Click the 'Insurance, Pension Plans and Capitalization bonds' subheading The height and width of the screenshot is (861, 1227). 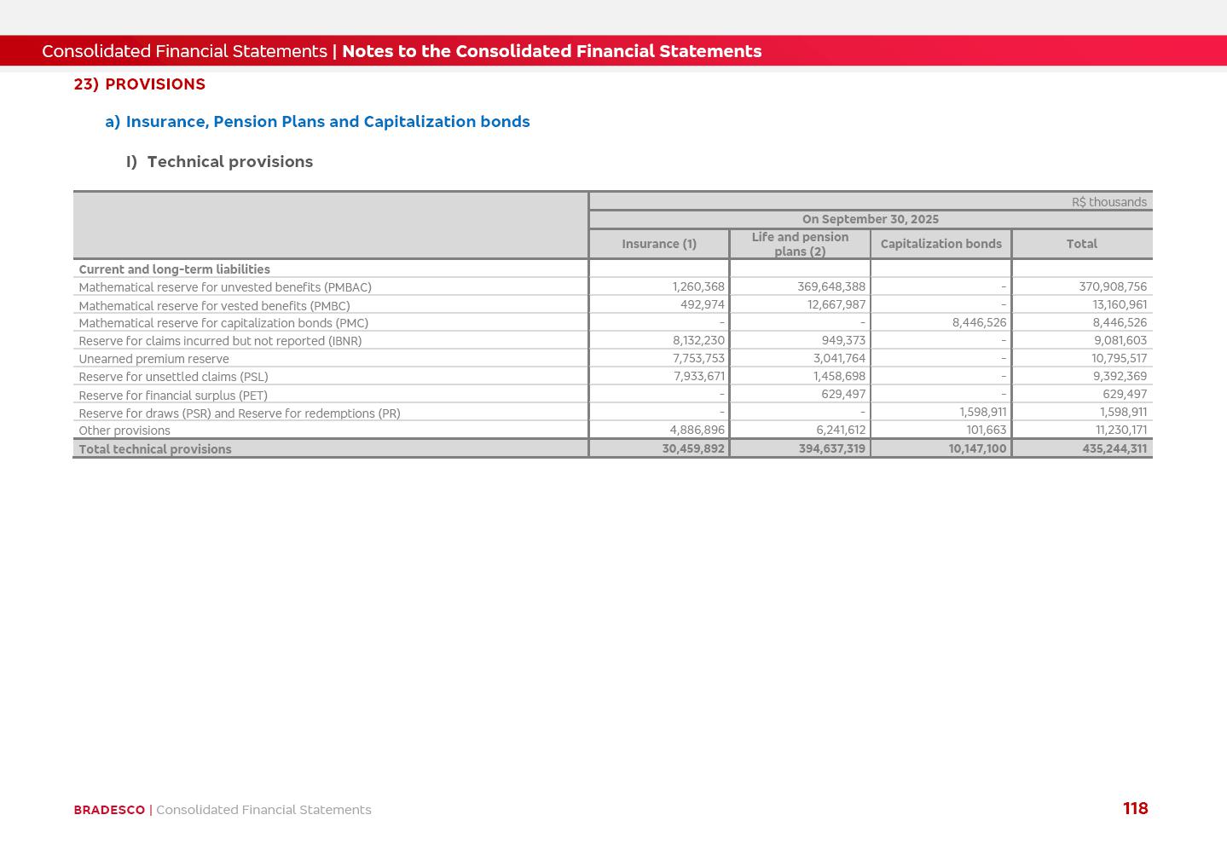(x=327, y=122)
